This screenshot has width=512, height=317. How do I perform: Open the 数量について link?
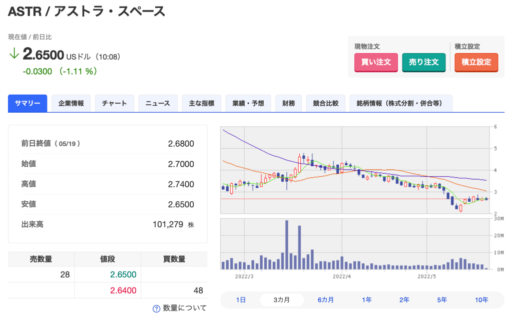[184, 308]
